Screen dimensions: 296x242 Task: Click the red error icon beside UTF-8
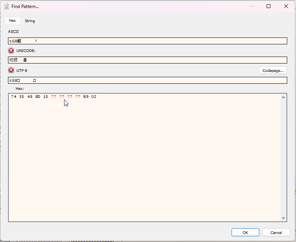11,70
